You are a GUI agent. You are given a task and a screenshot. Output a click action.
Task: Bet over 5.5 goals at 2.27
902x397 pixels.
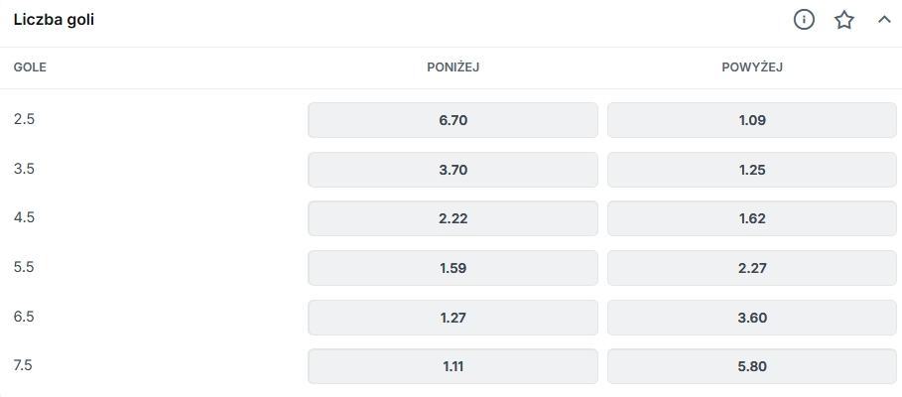tap(752, 268)
